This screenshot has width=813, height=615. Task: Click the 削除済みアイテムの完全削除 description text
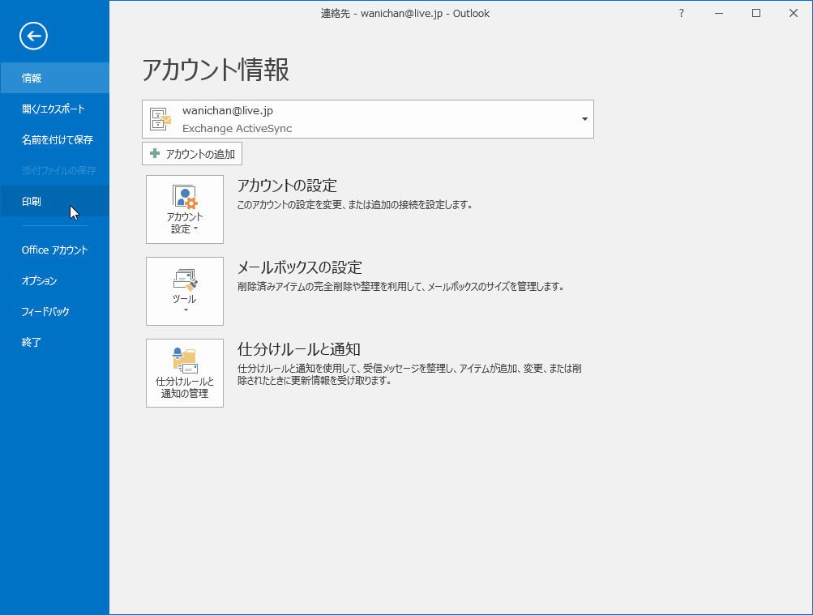pos(400,286)
